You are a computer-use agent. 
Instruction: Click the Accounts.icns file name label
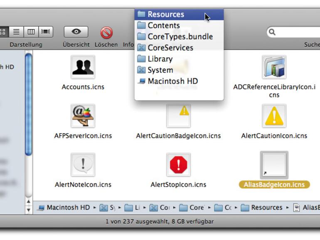(x=83, y=87)
